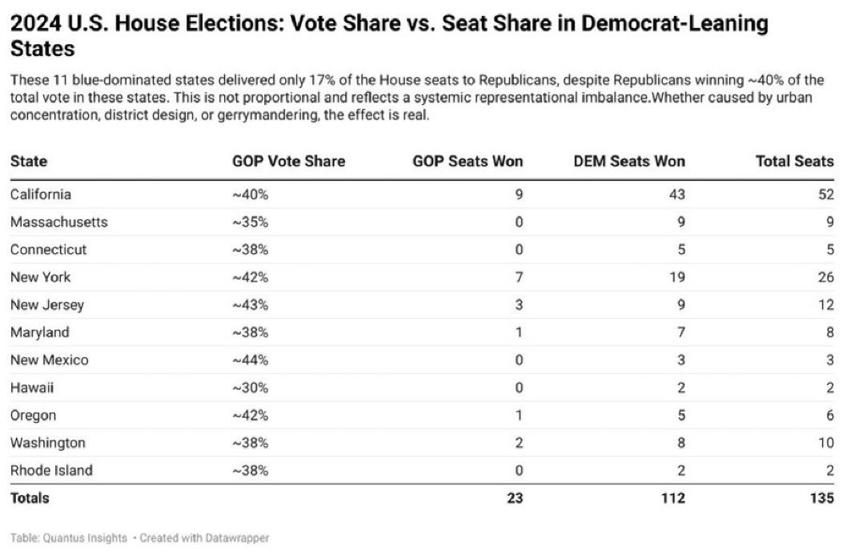Screen dimensions: 843x555
Task: Click the GOP Seats Won column header
Action: (468, 161)
